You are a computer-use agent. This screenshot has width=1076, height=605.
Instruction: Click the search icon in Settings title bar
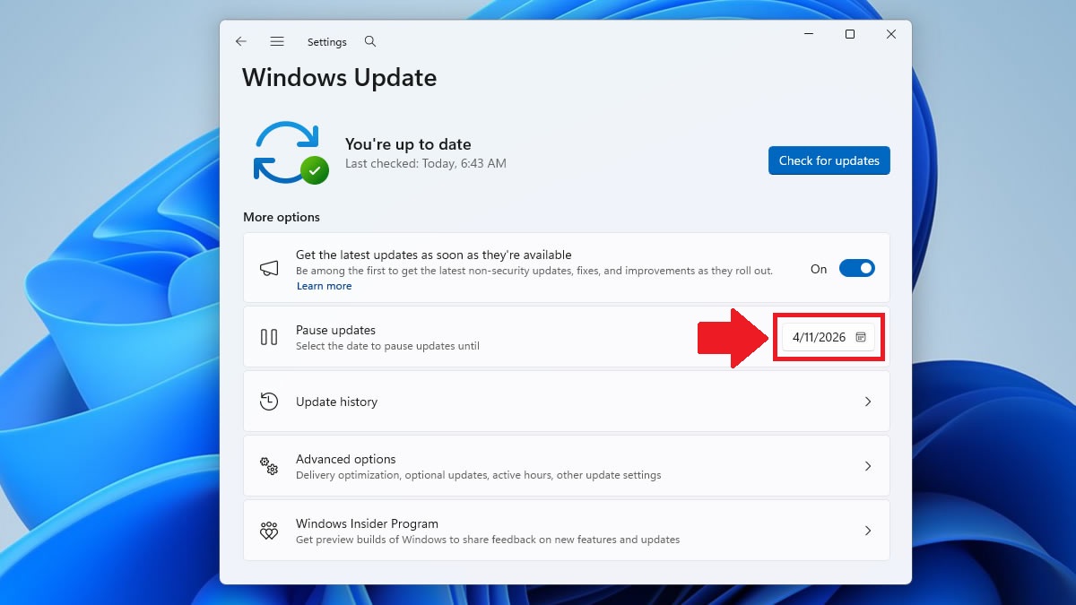coord(369,41)
